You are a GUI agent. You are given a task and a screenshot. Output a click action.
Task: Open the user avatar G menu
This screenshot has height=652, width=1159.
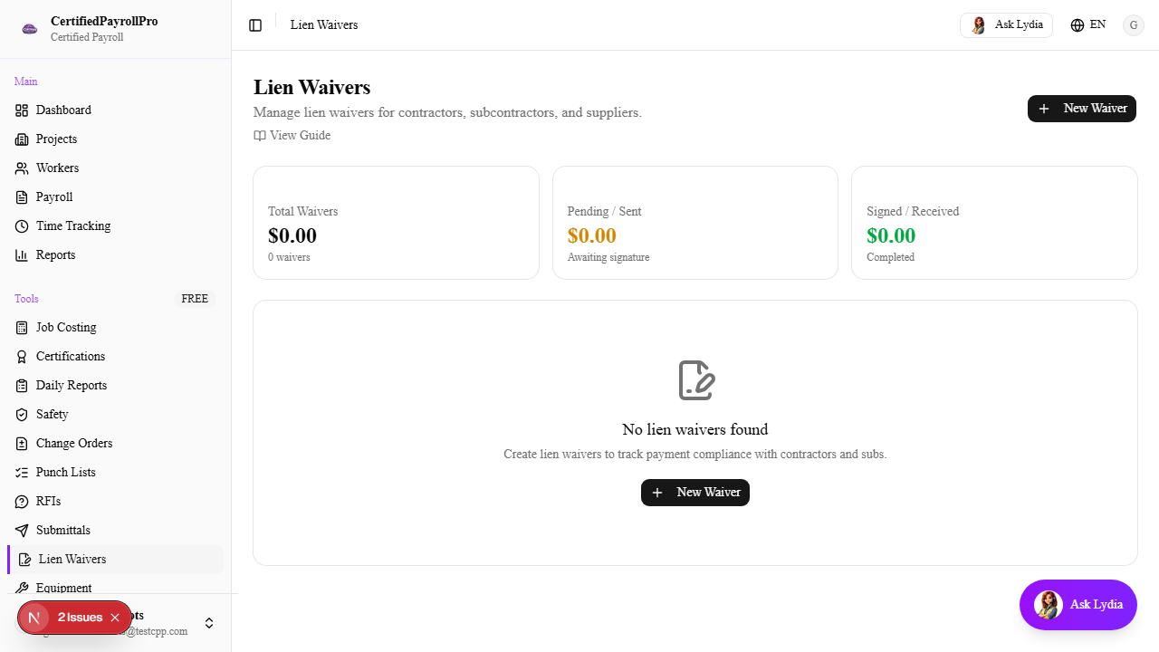pyautogui.click(x=1134, y=25)
